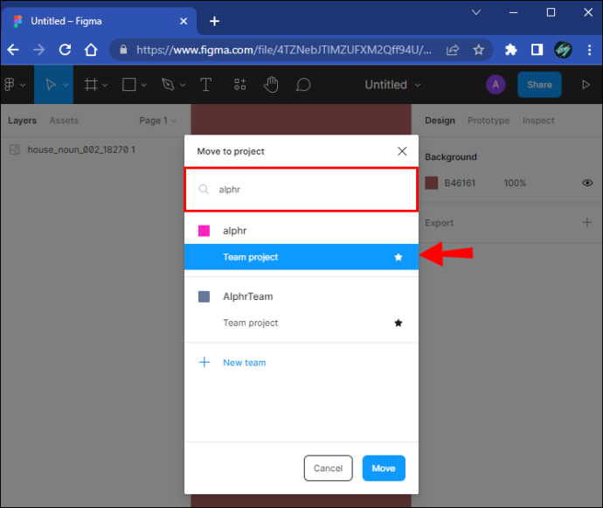
Task: Select the Pen tool
Action: pos(168,84)
